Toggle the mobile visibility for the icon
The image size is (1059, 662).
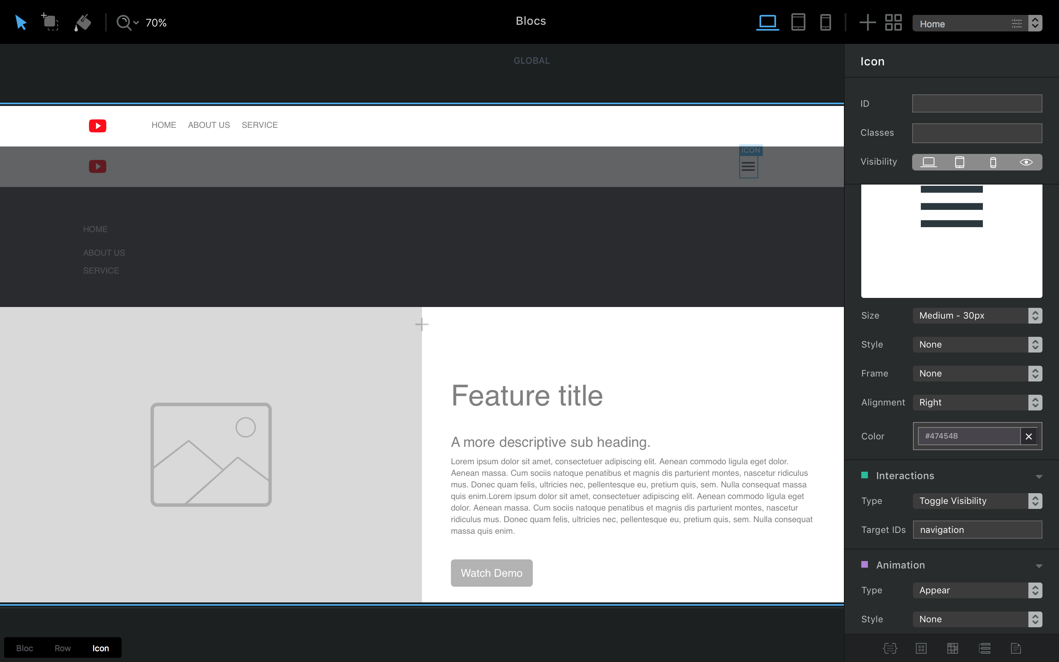tap(993, 162)
